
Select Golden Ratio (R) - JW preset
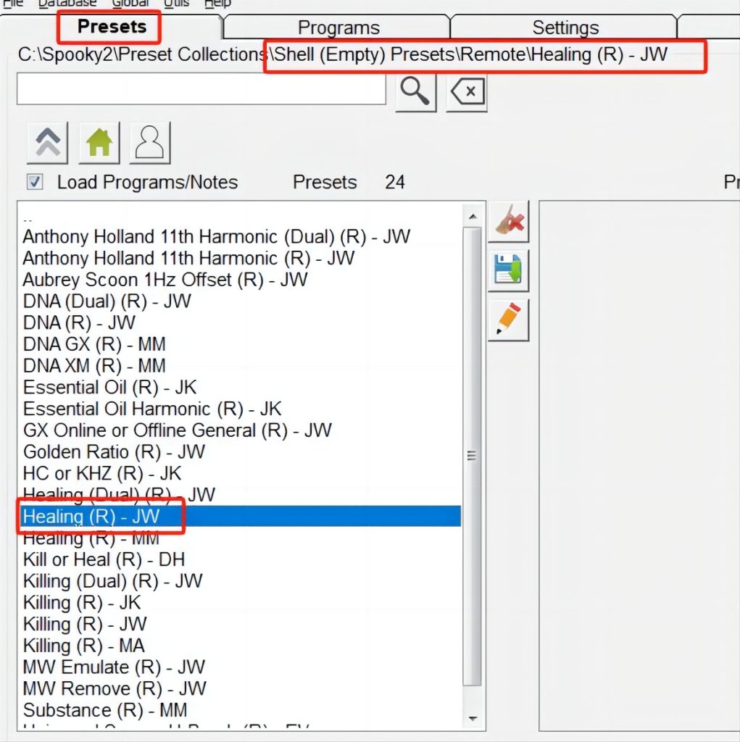[114, 451]
